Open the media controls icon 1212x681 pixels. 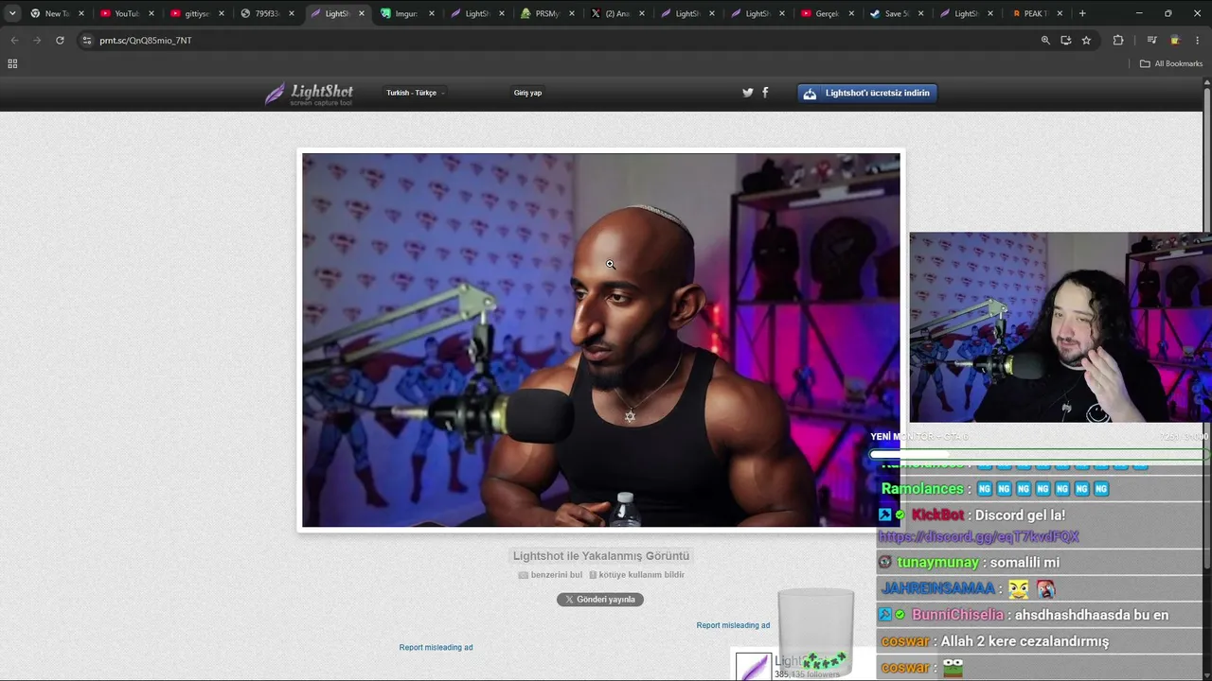pyautogui.click(x=1151, y=41)
